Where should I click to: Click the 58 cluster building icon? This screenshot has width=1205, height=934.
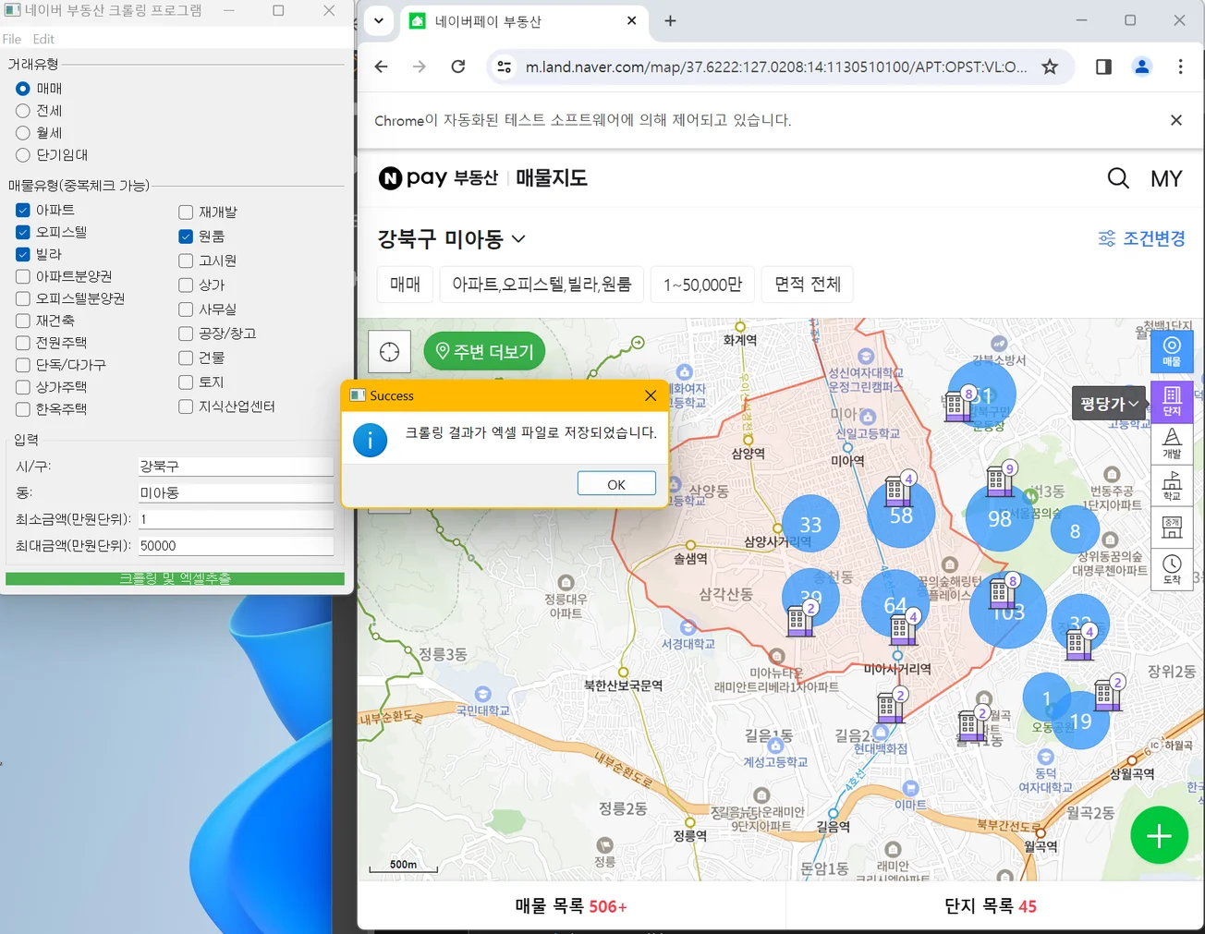(x=898, y=491)
